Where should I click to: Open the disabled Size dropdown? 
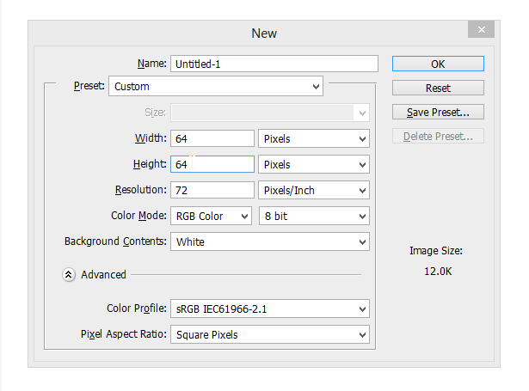[x=270, y=112]
